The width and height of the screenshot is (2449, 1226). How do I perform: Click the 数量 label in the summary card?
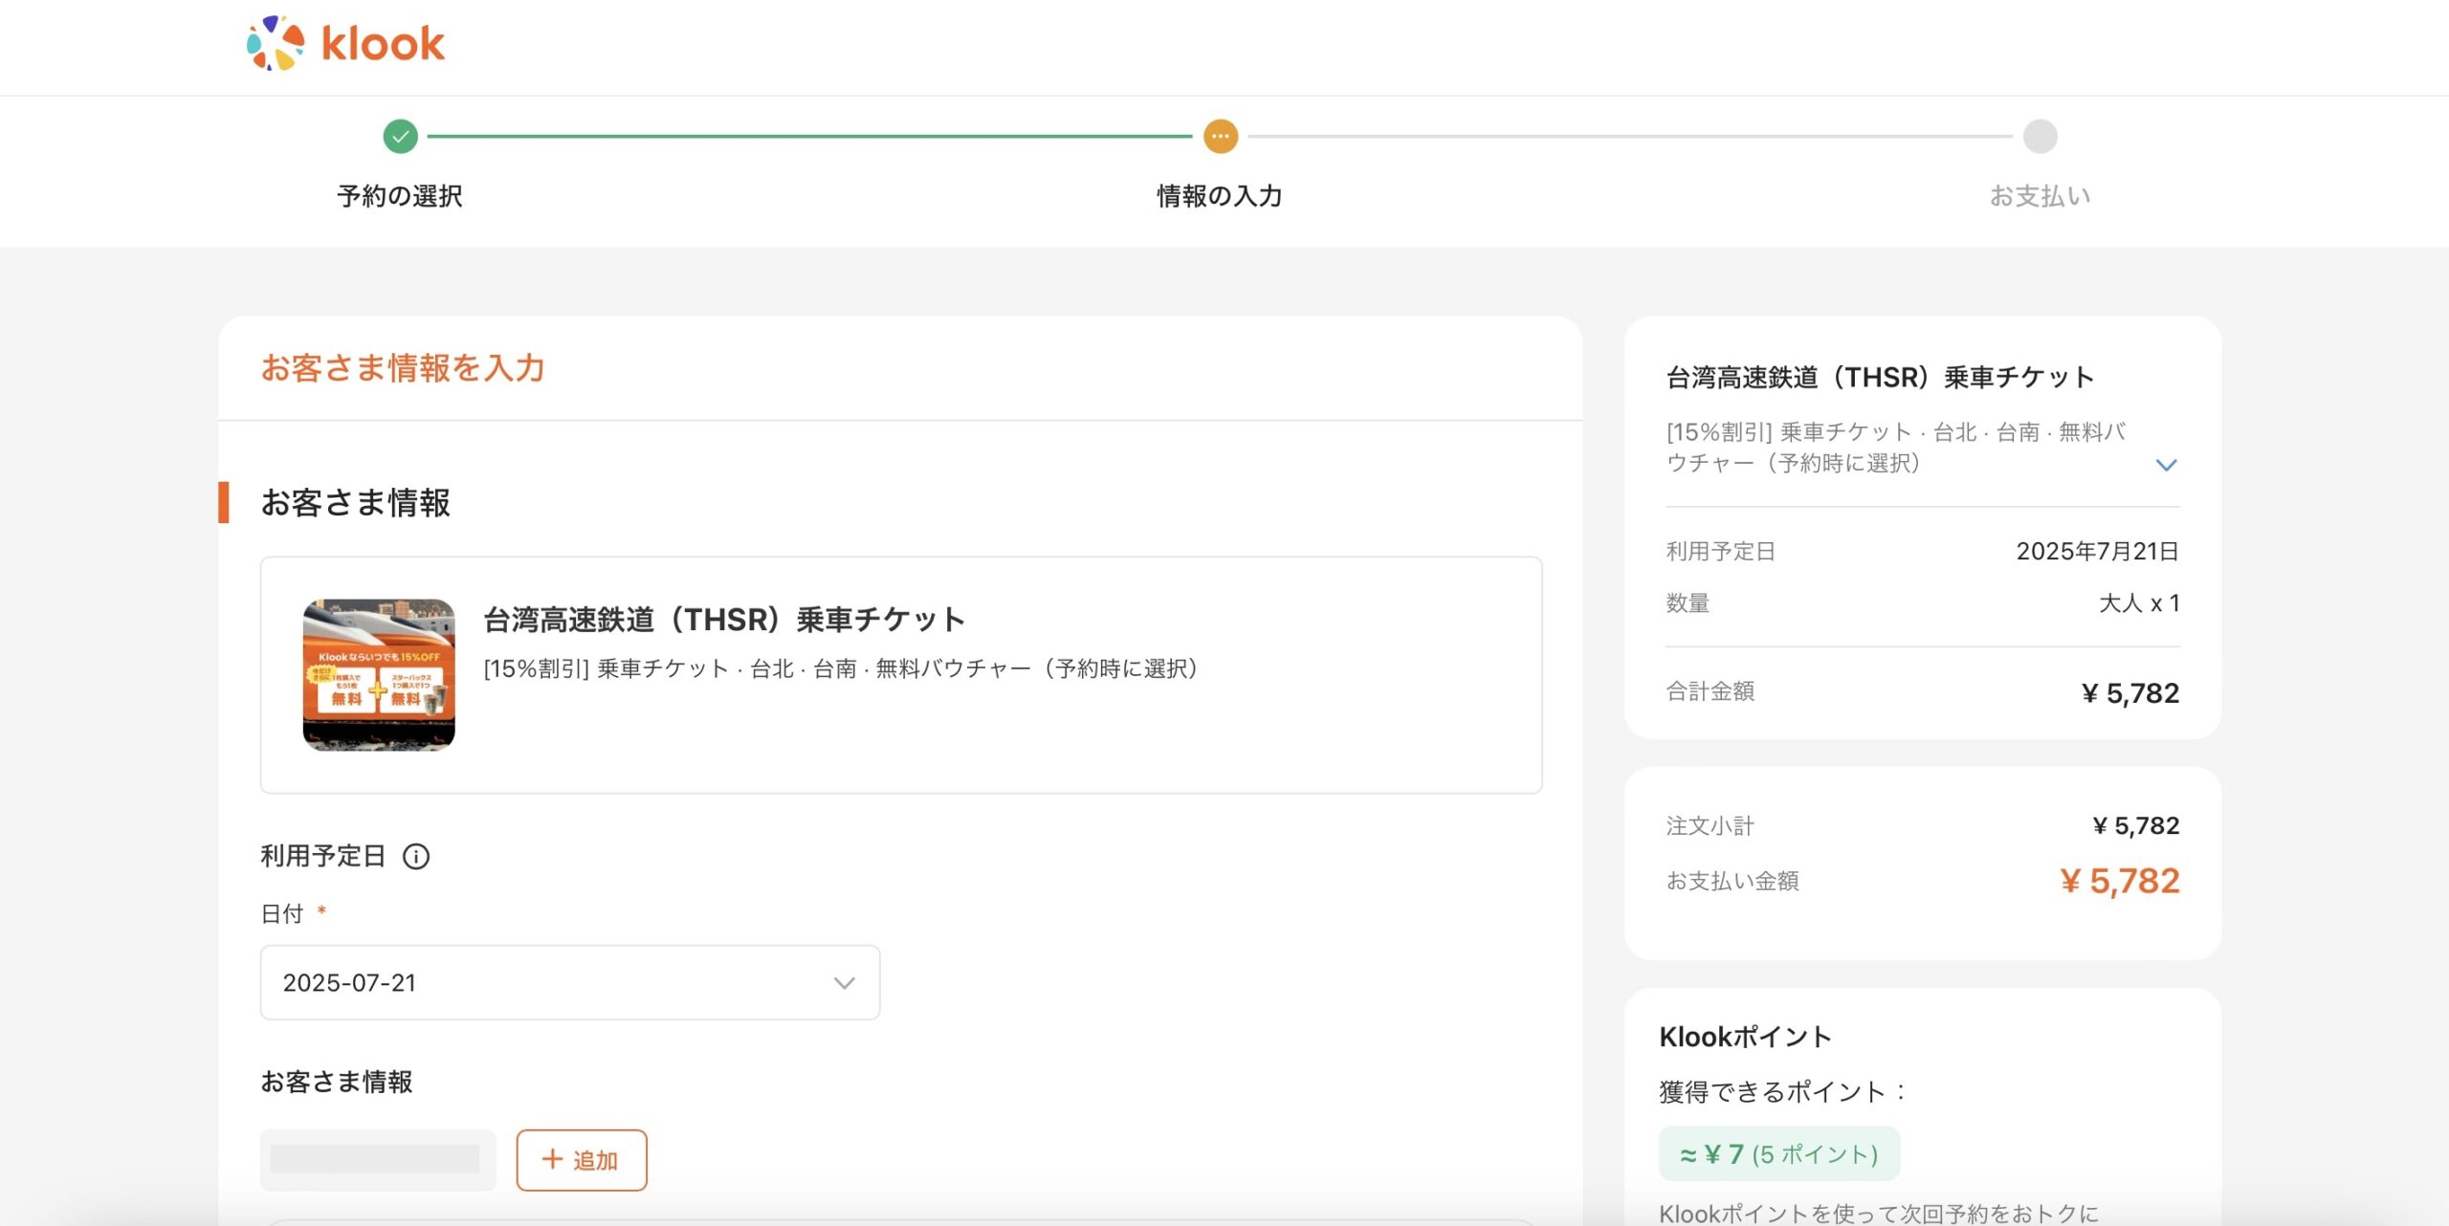tap(1688, 603)
